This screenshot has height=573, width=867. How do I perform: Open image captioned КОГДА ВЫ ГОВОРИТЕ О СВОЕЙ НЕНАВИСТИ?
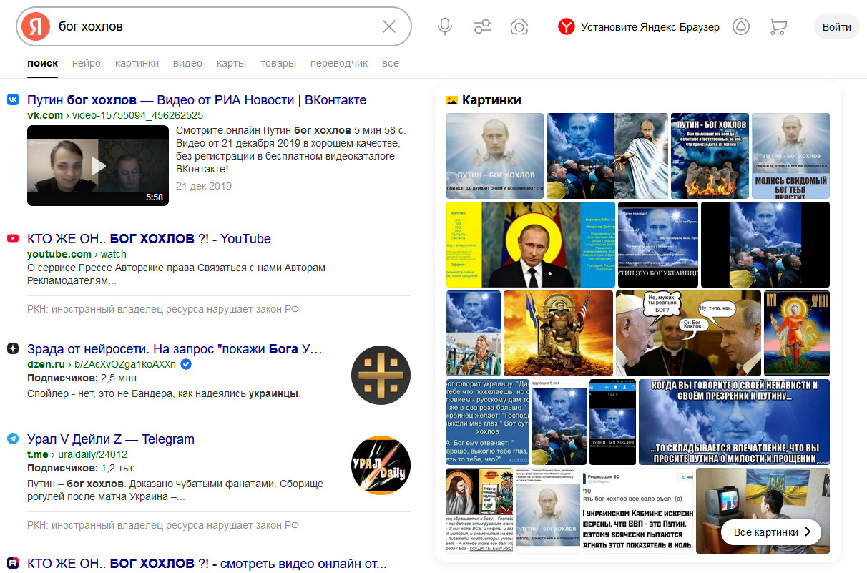[734, 422]
